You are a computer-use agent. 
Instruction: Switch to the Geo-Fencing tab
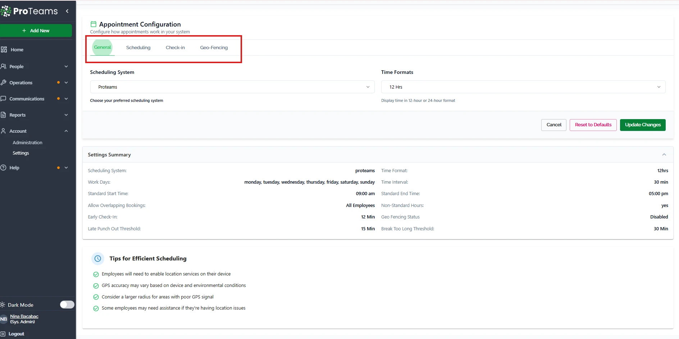tap(214, 48)
